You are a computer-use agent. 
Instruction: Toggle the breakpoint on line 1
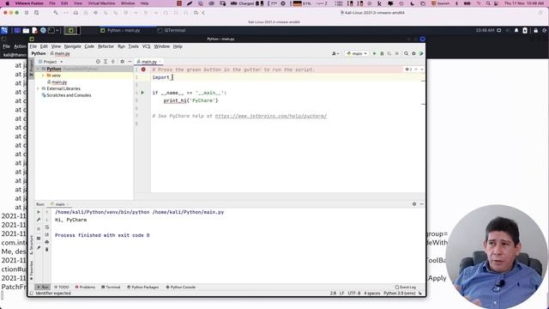tap(143, 70)
